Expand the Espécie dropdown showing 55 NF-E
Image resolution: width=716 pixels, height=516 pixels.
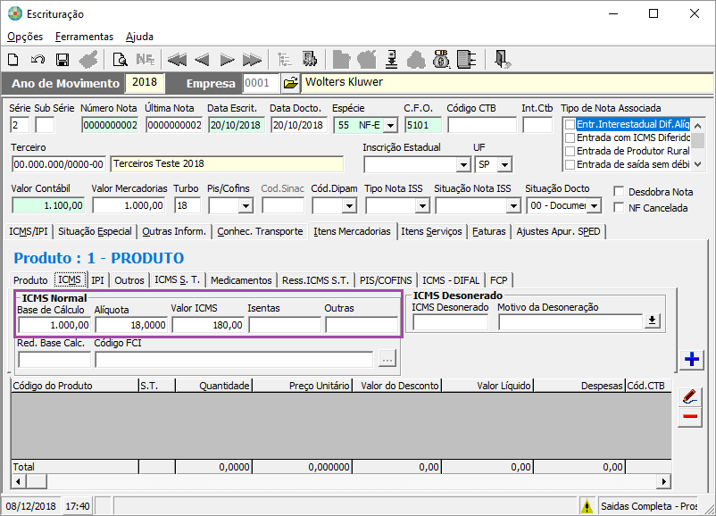coord(390,125)
